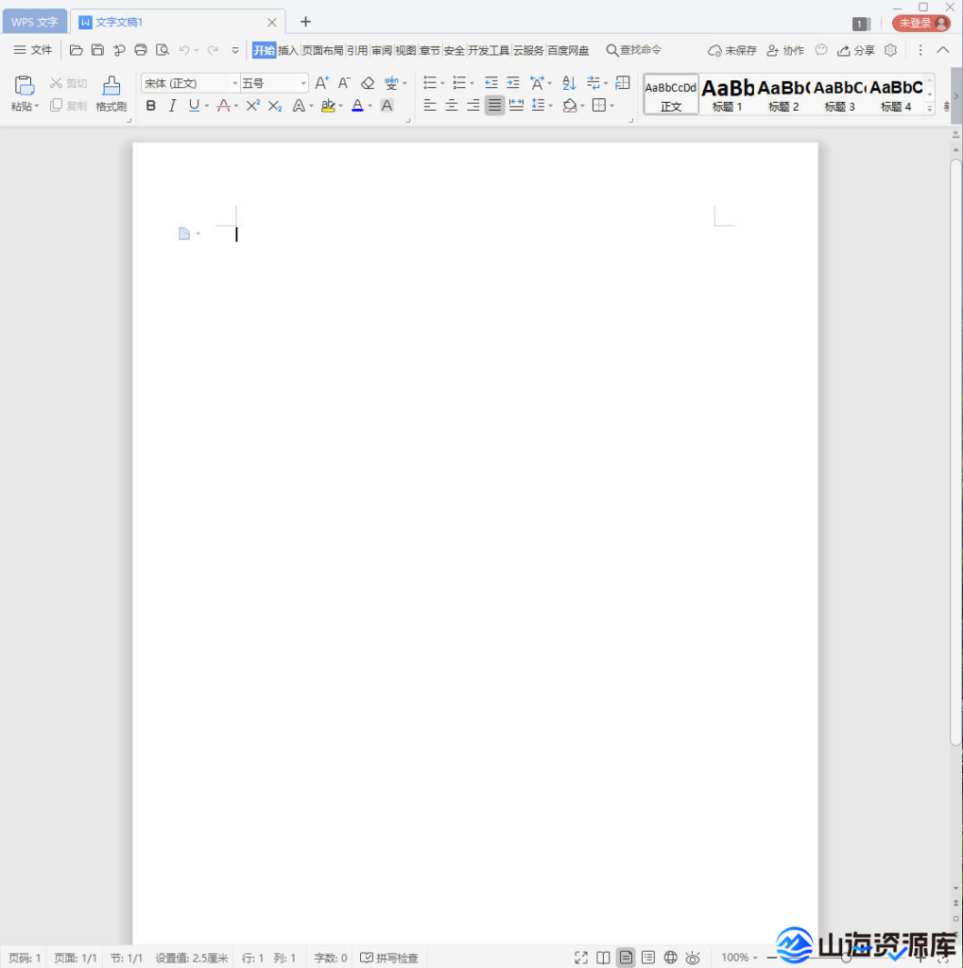
Task: Open the 100% zoom level dropdown
Action: 739,958
